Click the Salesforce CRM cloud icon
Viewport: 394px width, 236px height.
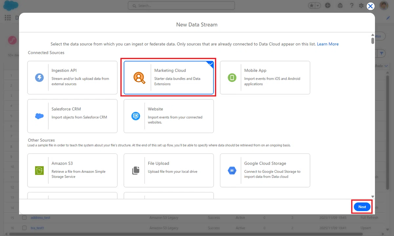click(39, 116)
